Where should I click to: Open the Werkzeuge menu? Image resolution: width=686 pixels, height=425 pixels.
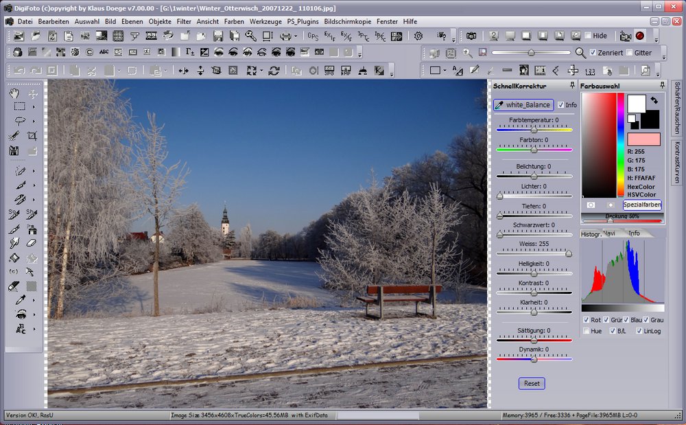[265, 21]
